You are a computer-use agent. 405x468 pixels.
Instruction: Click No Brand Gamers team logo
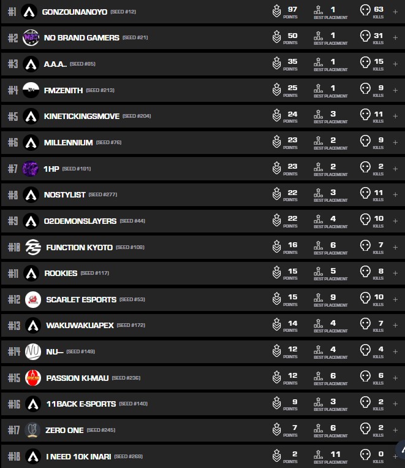[30, 38]
